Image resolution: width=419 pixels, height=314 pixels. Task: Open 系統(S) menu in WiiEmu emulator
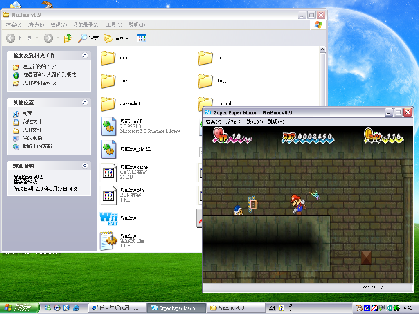coord(234,122)
